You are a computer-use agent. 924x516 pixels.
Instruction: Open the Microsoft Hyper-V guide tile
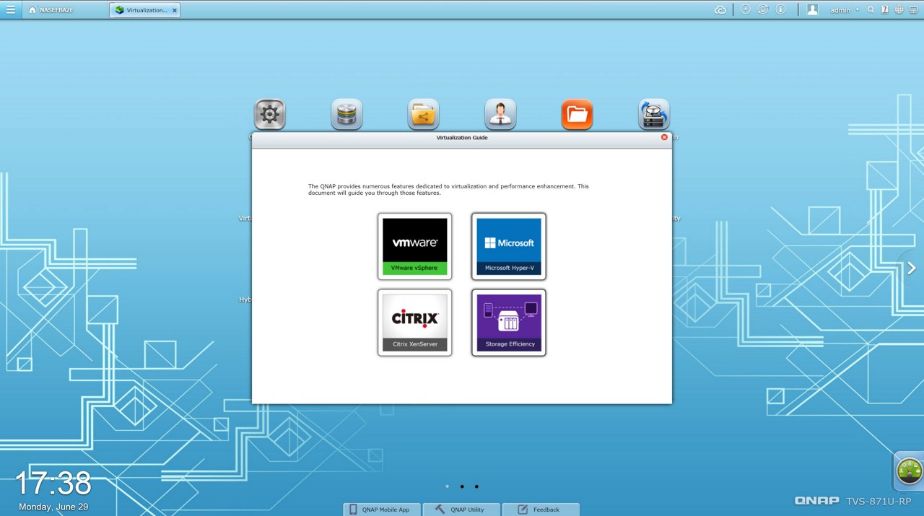(509, 246)
